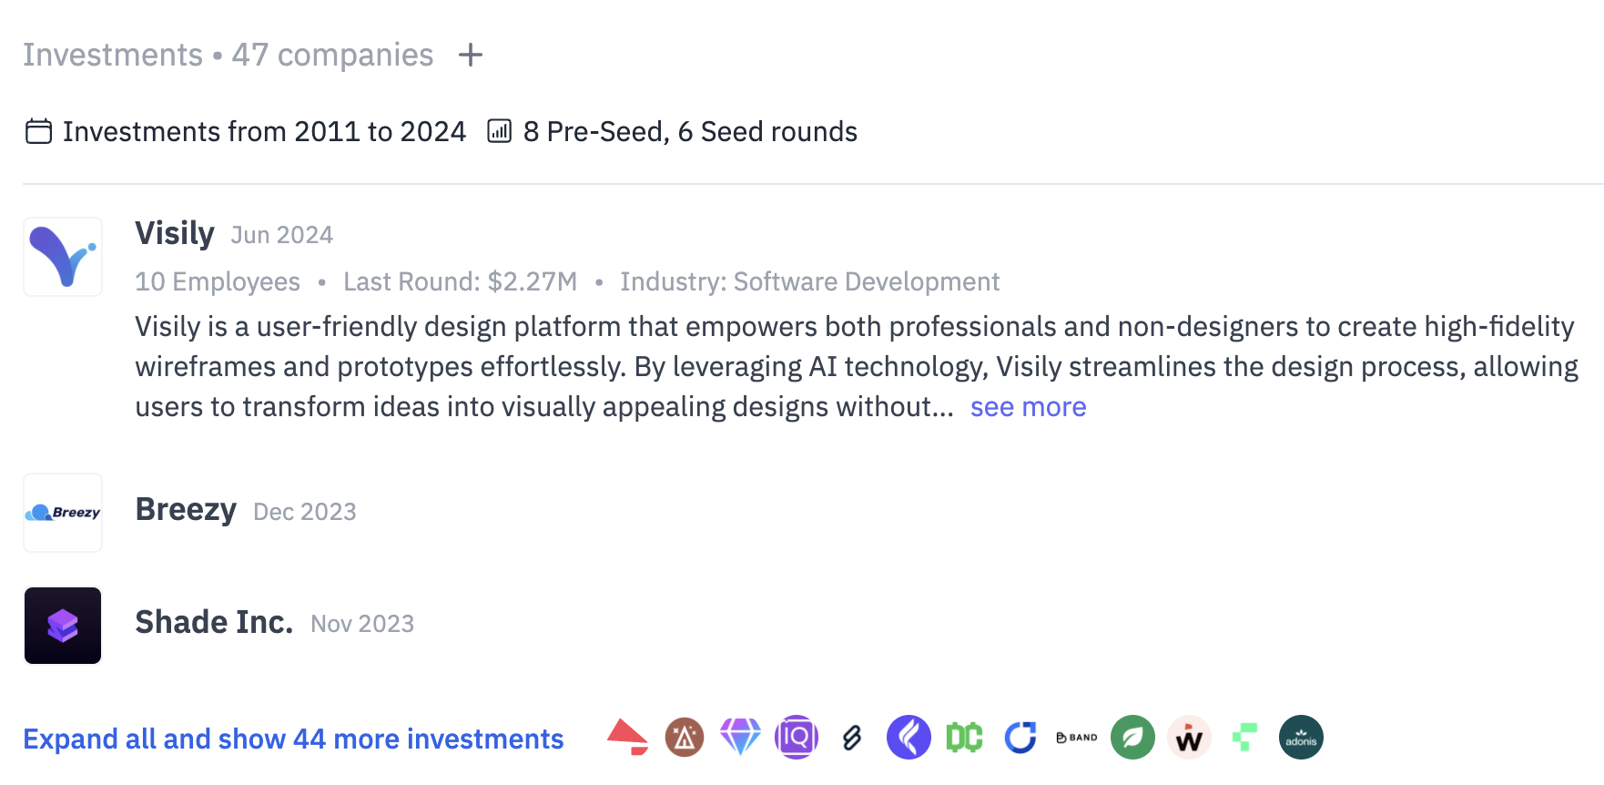Select the green DC logo icon

pyautogui.click(x=965, y=738)
